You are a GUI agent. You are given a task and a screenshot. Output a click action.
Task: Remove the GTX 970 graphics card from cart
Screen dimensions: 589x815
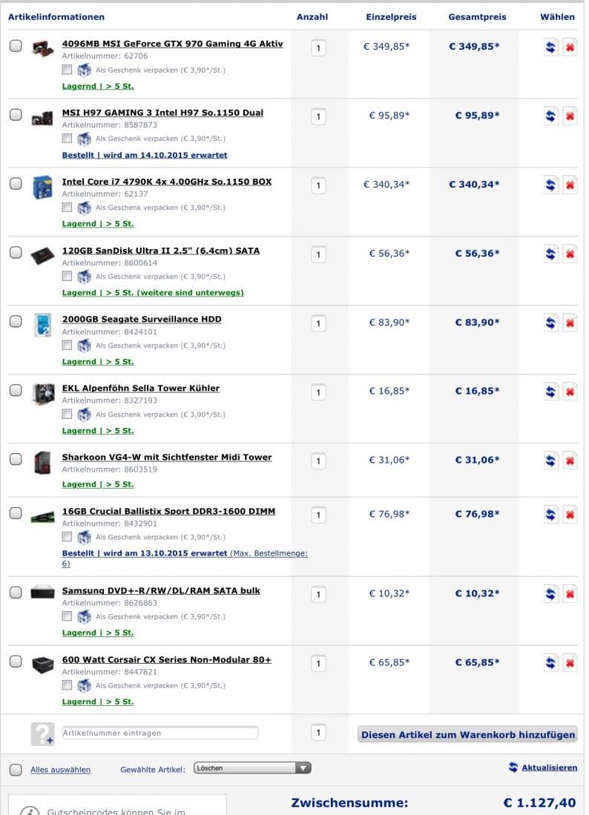coord(570,47)
